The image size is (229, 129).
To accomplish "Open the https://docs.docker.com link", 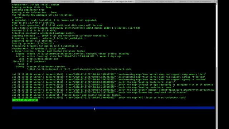I will click(x=42, y=59).
